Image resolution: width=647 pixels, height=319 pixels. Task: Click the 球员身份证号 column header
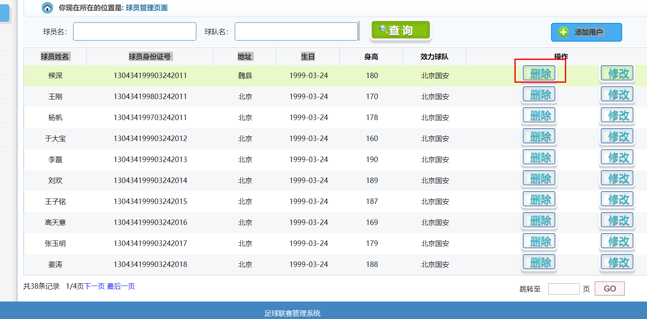(x=150, y=57)
